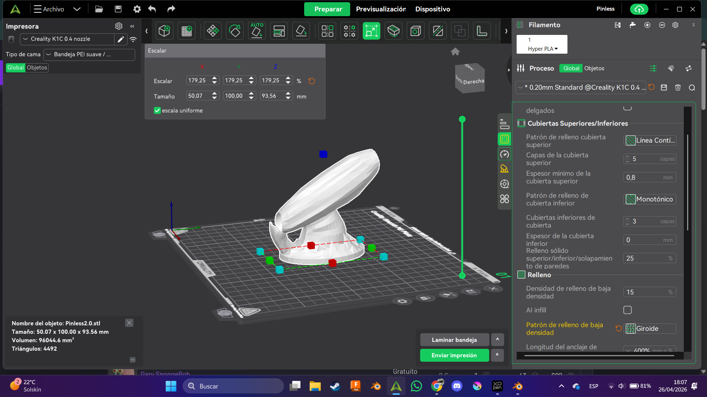
Task: Click the Auto-orient tool icon
Action: click(x=257, y=31)
